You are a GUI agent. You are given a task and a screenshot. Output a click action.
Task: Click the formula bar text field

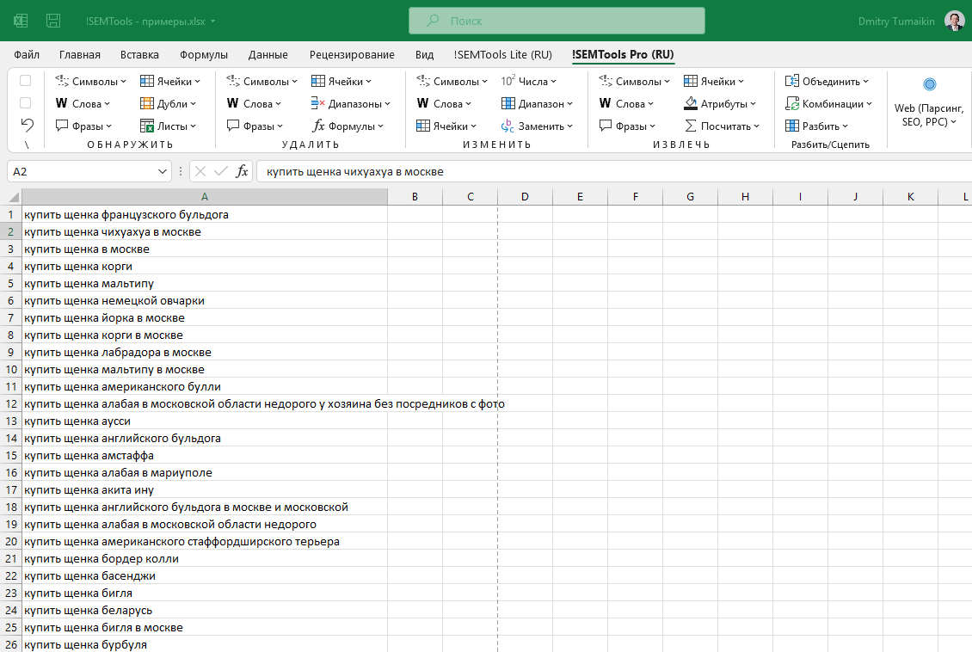[x=613, y=172]
